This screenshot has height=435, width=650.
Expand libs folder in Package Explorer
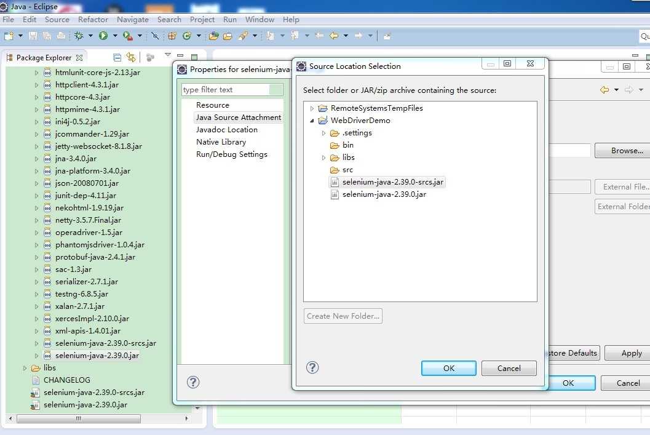pyautogui.click(x=25, y=368)
